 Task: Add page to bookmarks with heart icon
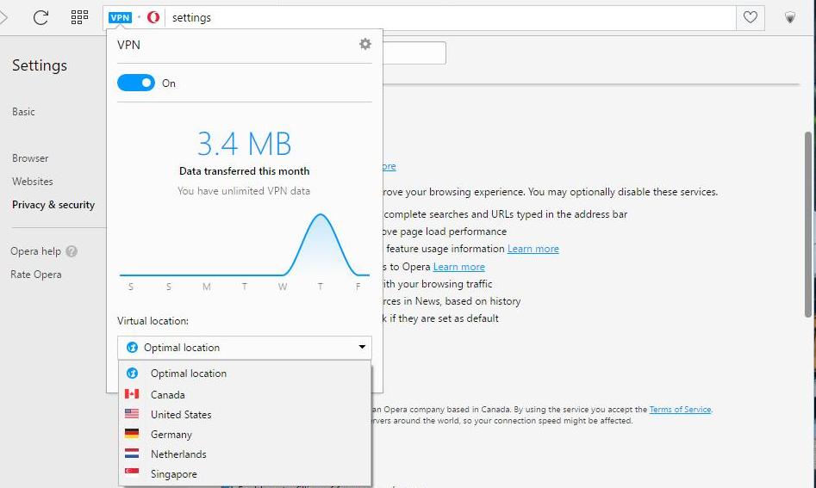[750, 18]
